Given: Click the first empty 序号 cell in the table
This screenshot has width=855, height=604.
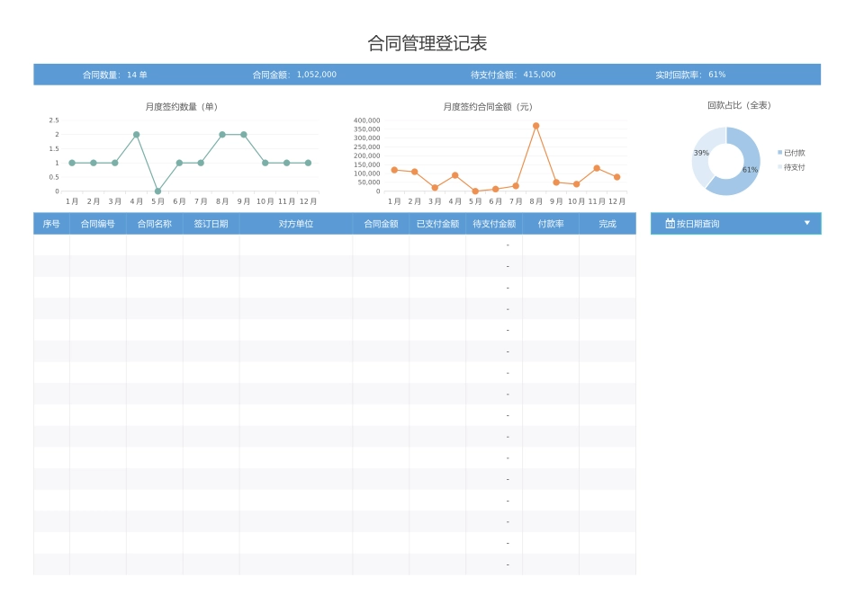Looking at the screenshot, I should 50,244.
